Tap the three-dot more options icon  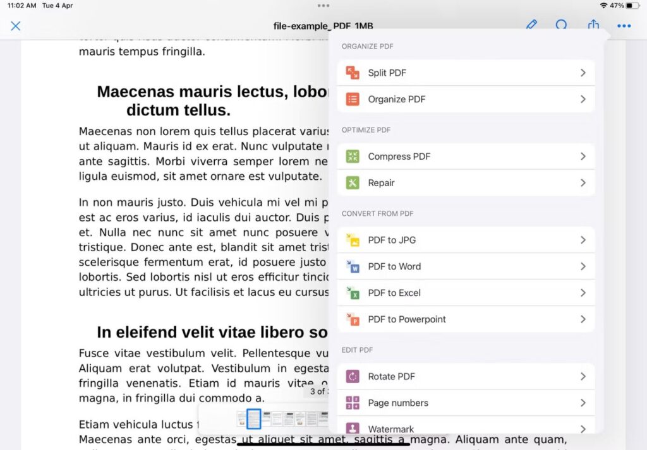coord(624,26)
